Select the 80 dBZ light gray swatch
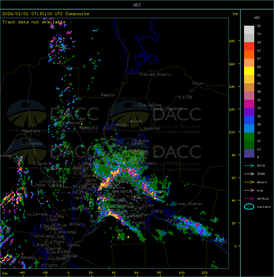The width and height of the screenshot is (274, 277). click(249, 30)
